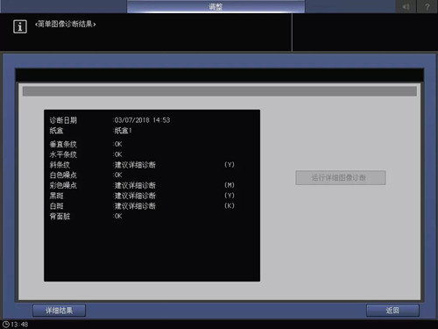Click the <简单图像诊断结果> title text
This screenshot has width=438, height=329.
click(66, 24)
